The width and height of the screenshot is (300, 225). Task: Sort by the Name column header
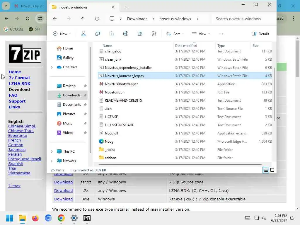pyautogui.click(x=107, y=46)
